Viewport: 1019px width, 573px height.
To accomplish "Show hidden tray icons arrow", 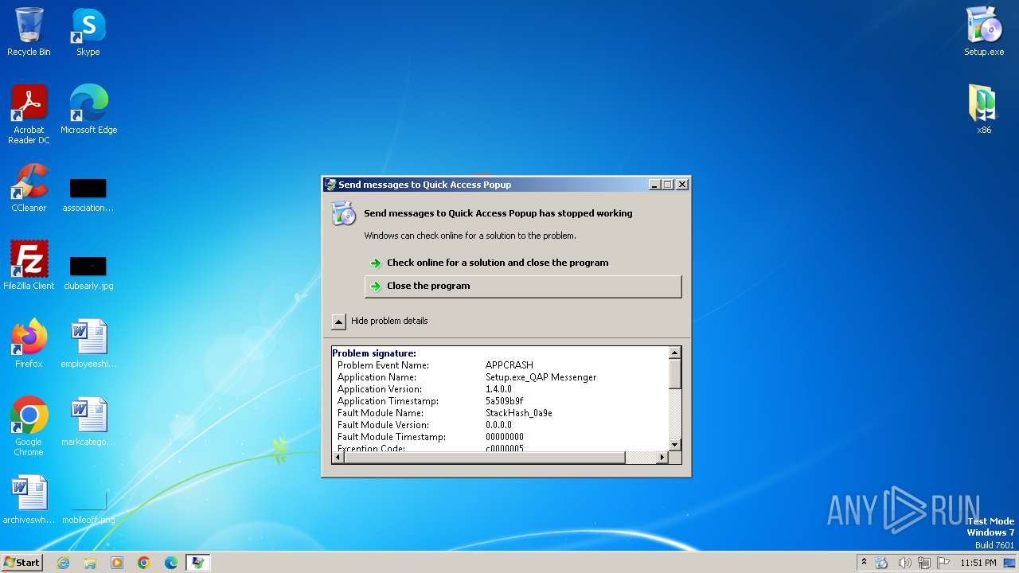I will (x=864, y=563).
